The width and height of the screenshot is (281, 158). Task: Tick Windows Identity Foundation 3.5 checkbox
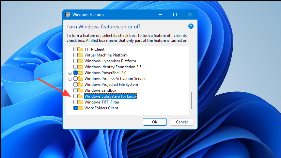click(x=75, y=67)
